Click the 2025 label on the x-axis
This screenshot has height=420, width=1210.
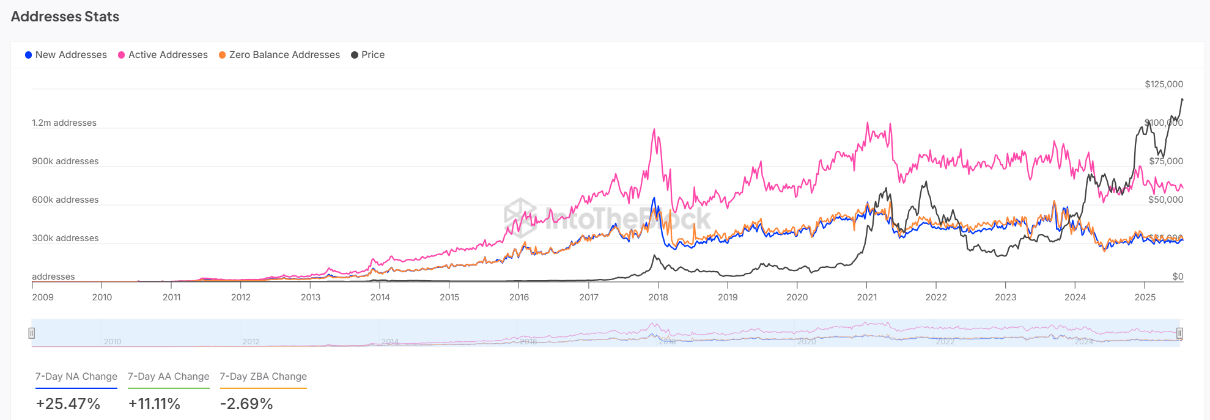click(x=1145, y=297)
